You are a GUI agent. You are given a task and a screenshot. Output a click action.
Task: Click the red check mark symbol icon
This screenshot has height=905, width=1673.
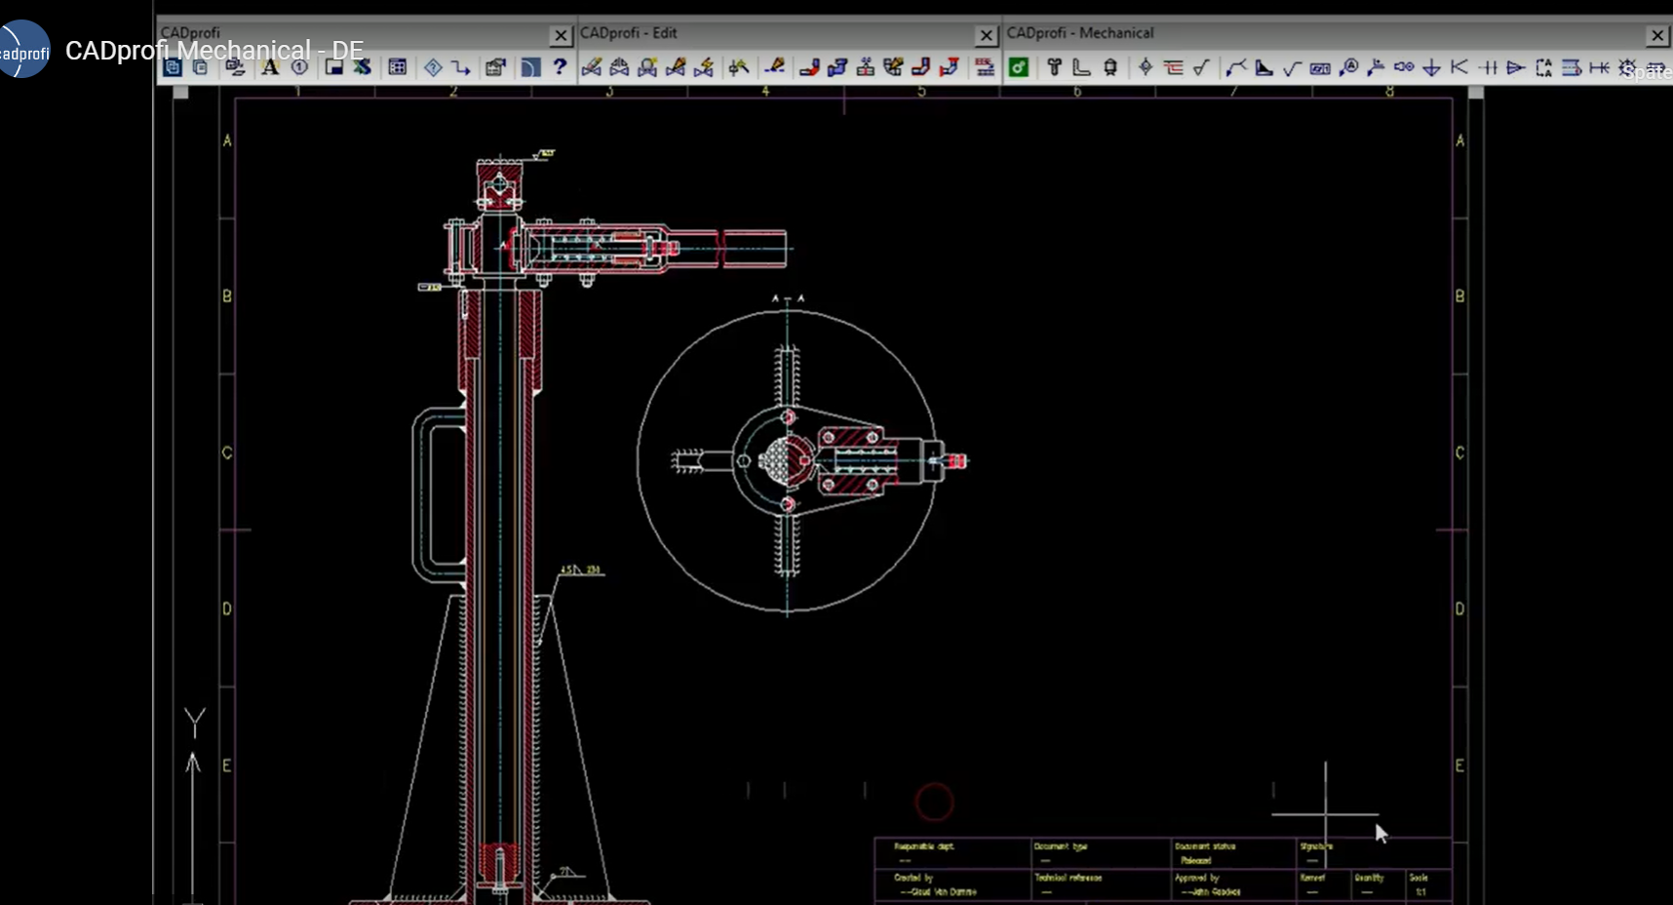[1201, 67]
